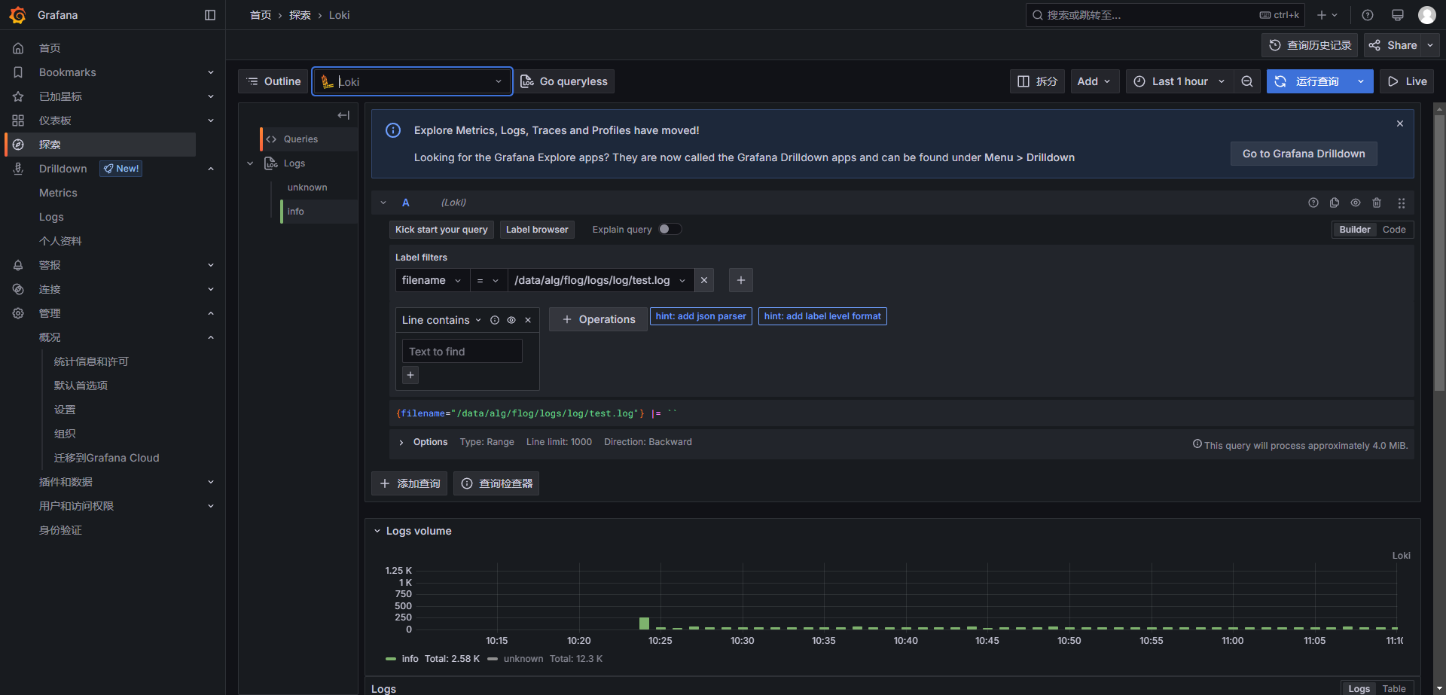This screenshot has height=695, width=1446.
Task: Add a new label filter
Action: click(741, 280)
